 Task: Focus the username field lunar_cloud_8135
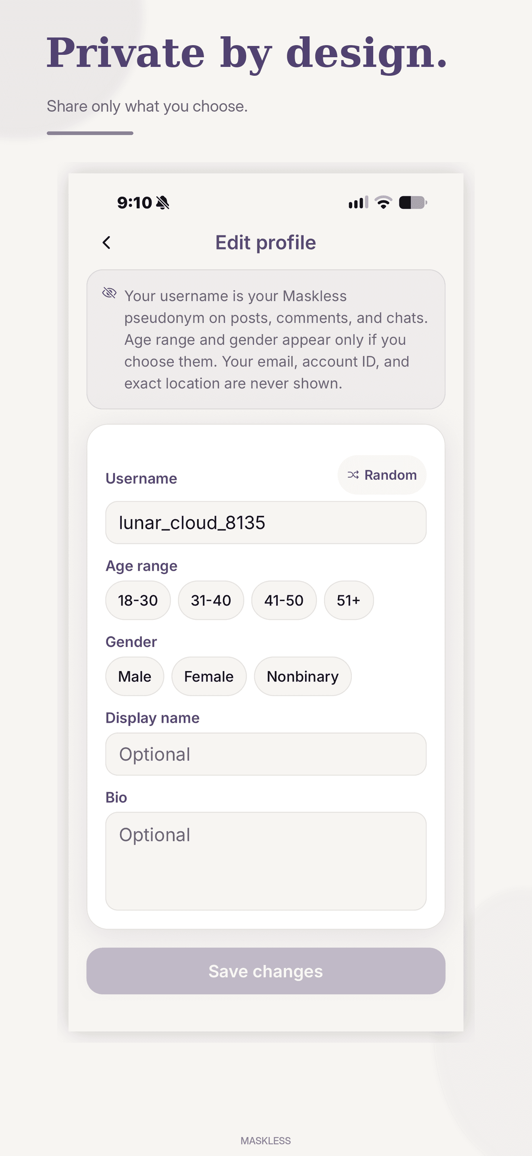266,522
